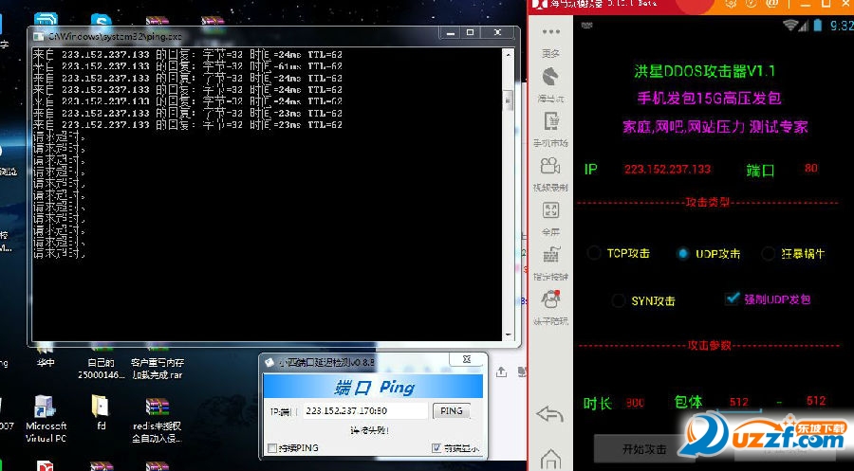Click the ping.exe console title bar icon
This screenshot has height=471, width=854.
click(x=38, y=36)
